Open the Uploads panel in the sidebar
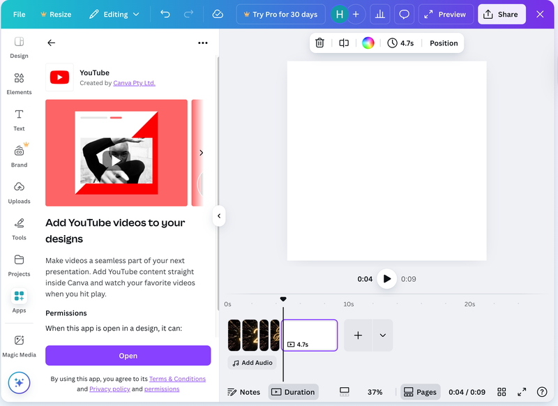Screen dimensions: 558x406 coord(19,192)
